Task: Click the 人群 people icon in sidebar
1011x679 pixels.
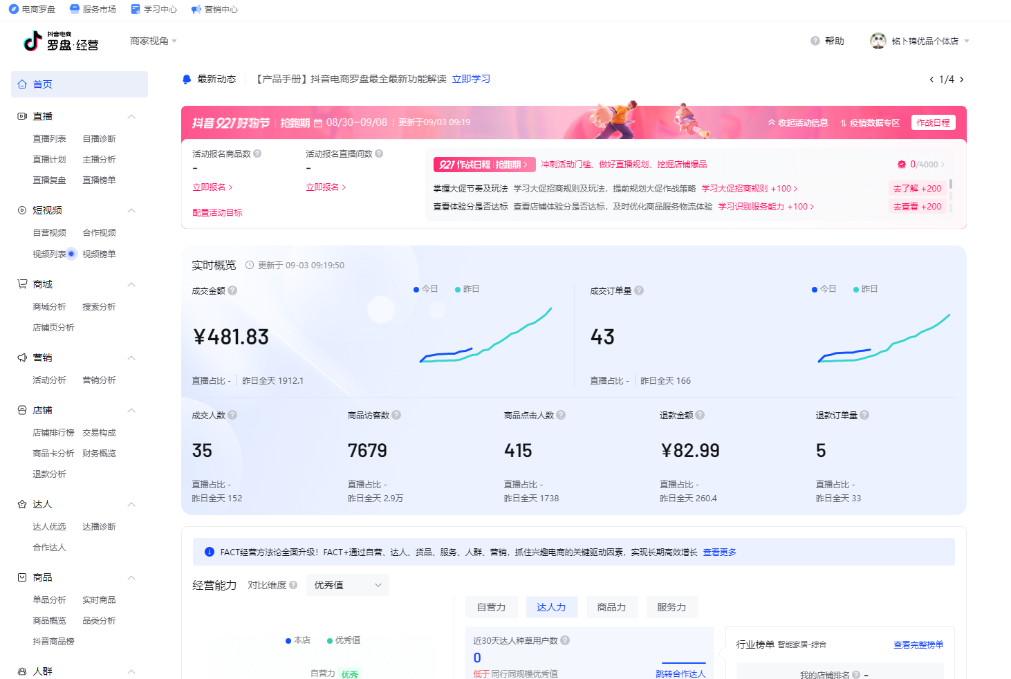Action: tap(22, 671)
